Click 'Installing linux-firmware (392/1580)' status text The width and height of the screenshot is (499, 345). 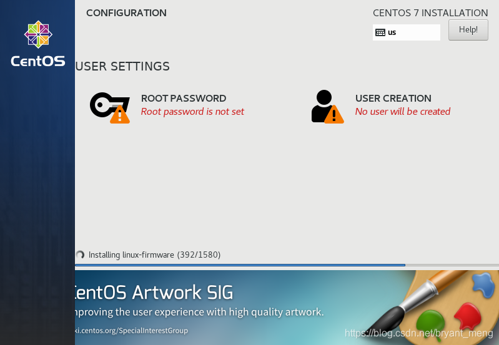point(154,255)
